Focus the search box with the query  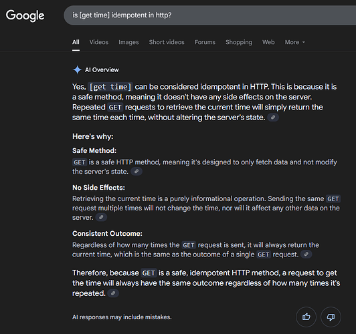coord(210,15)
